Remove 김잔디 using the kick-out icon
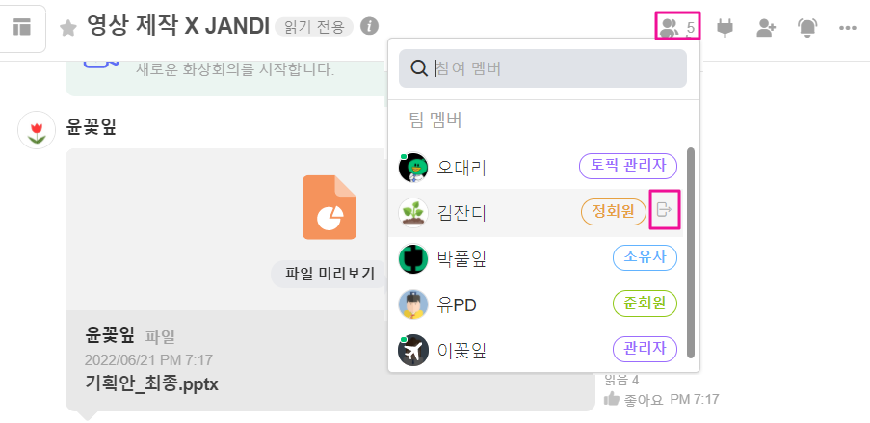This screenshot has width=870, height=423. point(664,209)
